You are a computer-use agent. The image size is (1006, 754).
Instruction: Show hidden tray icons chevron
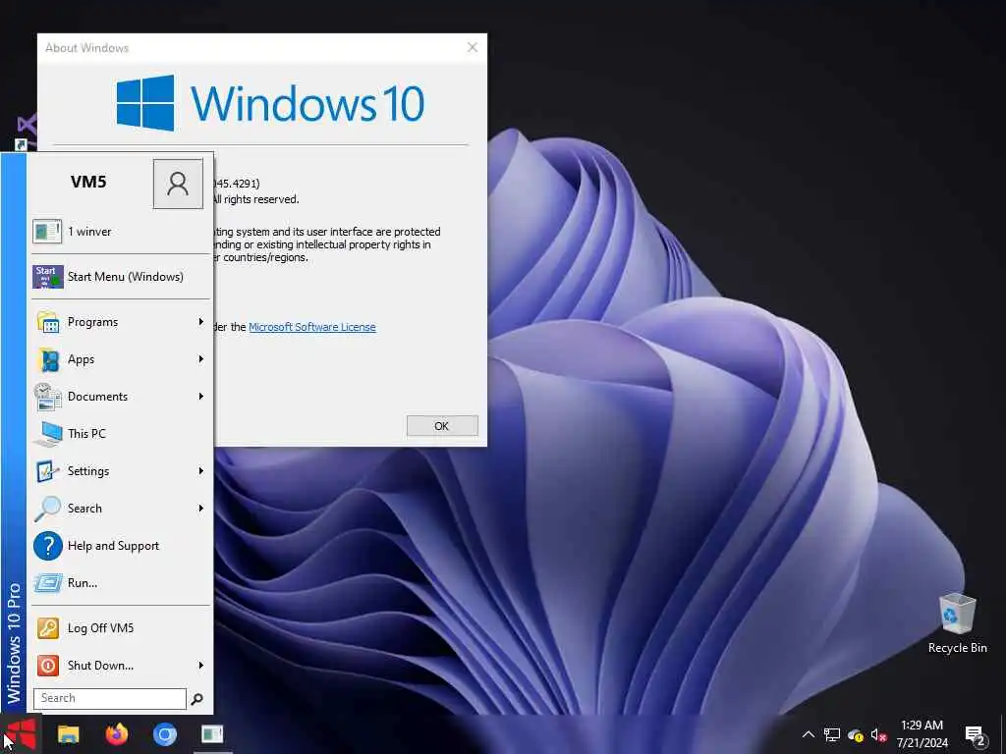pos(809,734)
